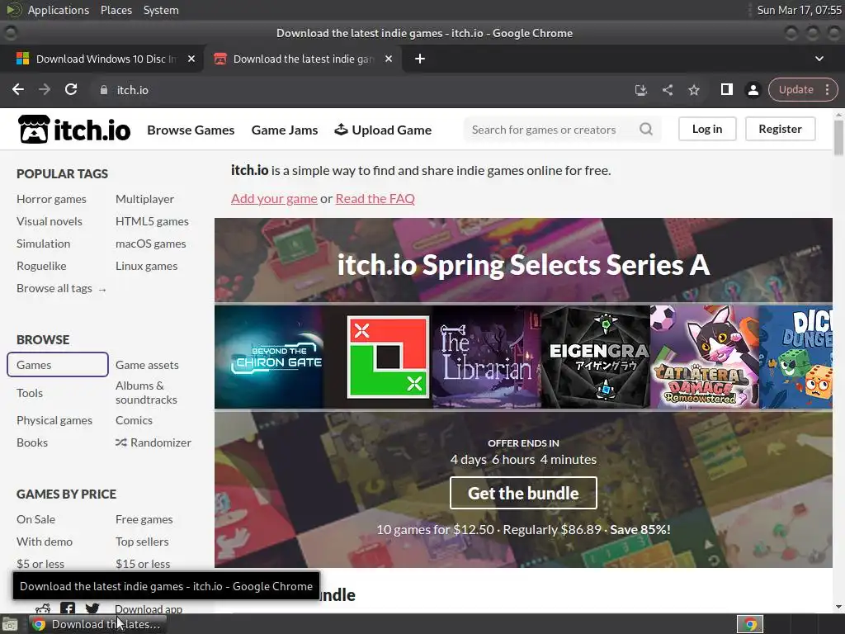Open the On Sale price filter

(x=35, y=519)
